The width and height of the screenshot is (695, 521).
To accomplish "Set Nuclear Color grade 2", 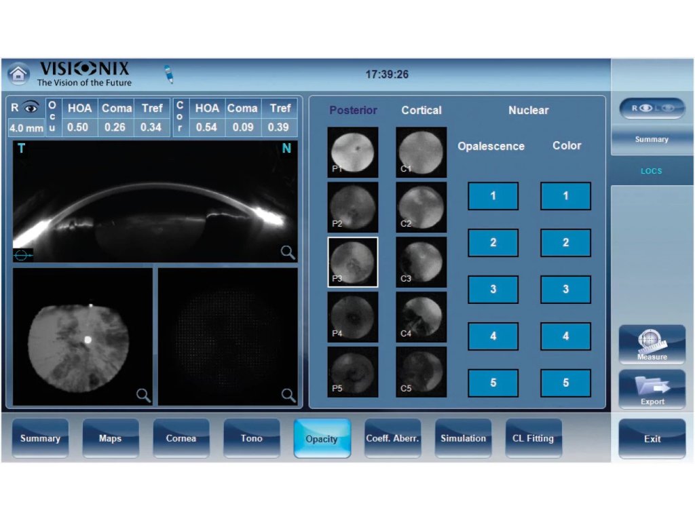I will coord(565,243).
